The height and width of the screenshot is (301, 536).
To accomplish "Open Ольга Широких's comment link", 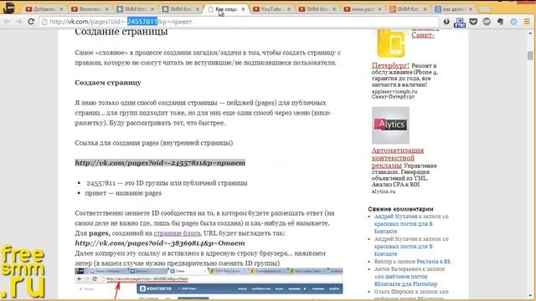I will pyautogui.click(x=411, y=294).
